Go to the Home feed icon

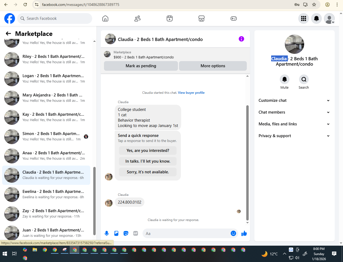point(105,18)
